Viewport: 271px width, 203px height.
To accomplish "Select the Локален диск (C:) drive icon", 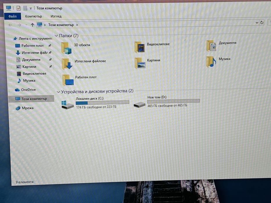I will (68, 105).
